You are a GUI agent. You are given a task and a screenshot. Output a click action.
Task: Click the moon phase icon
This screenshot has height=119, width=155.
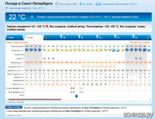pyautogui.click(x=77, y=96)
